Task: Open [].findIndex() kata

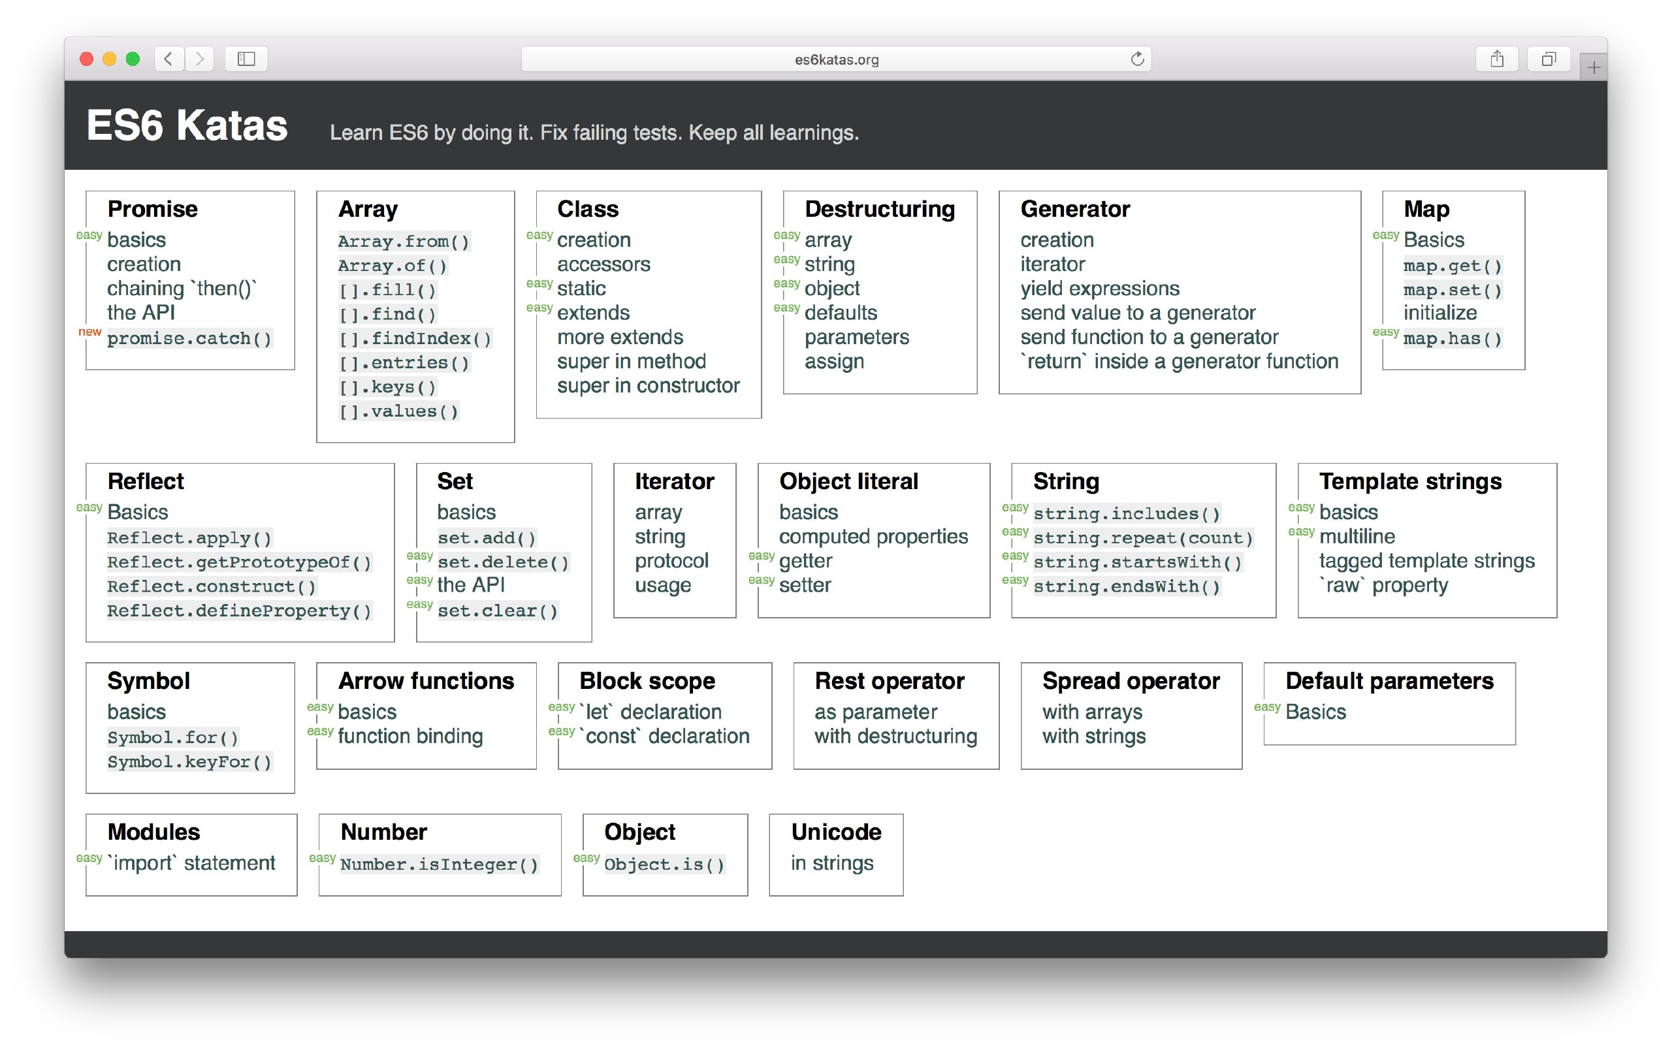Action: pos(415,339)
